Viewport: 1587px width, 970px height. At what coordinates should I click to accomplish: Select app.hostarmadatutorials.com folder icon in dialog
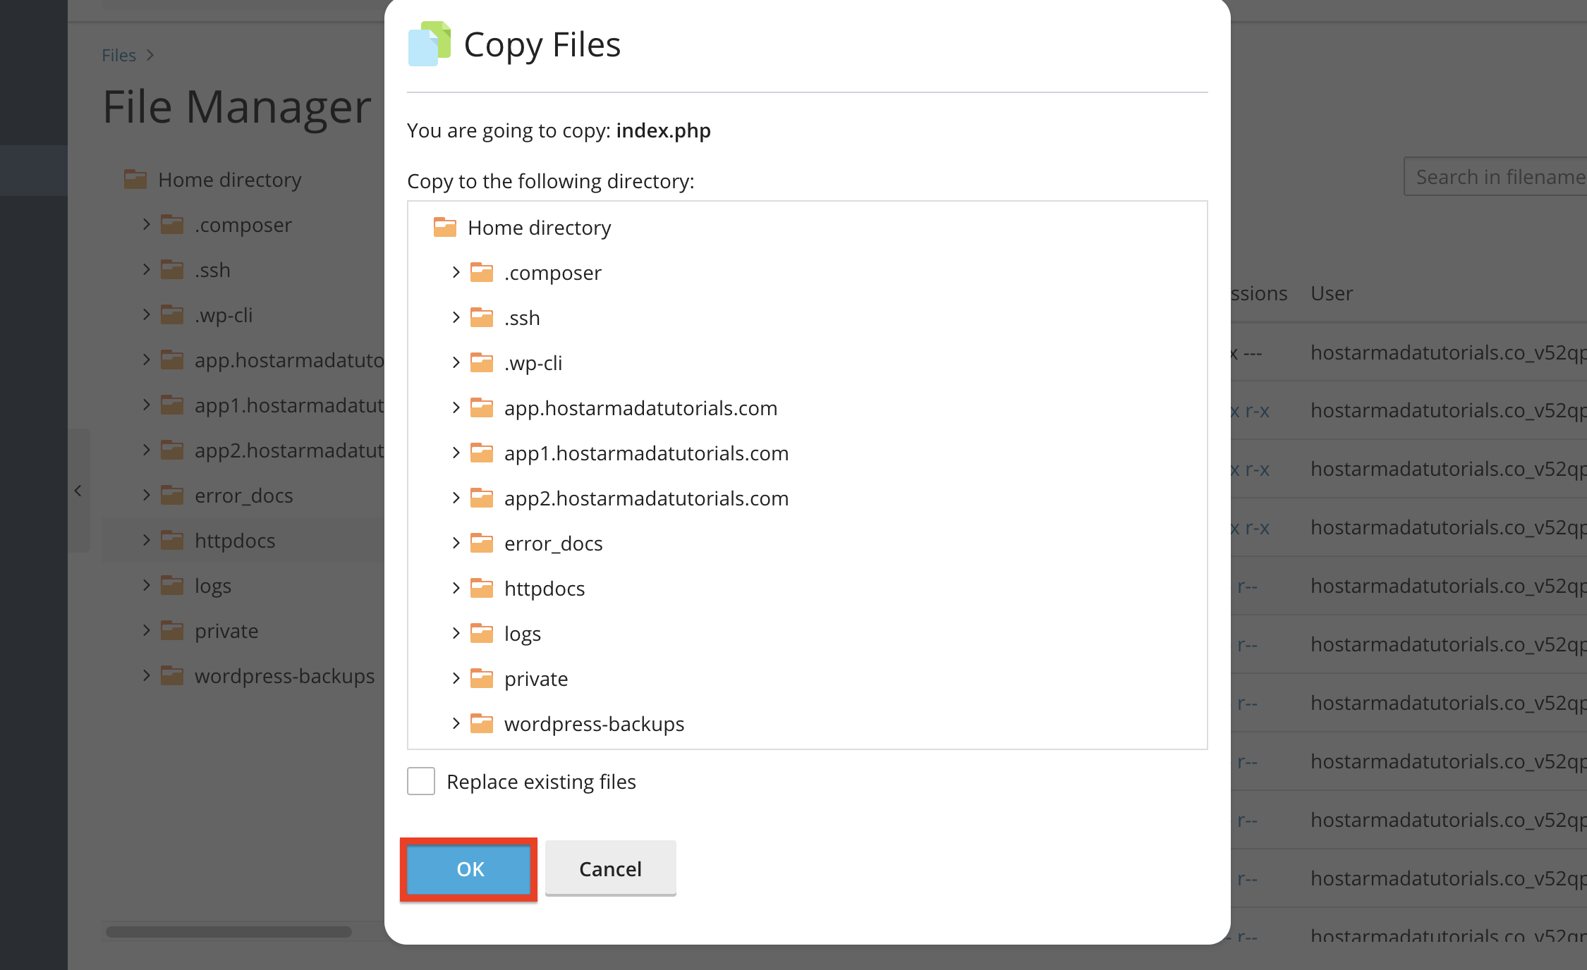[x=482, y=407]
